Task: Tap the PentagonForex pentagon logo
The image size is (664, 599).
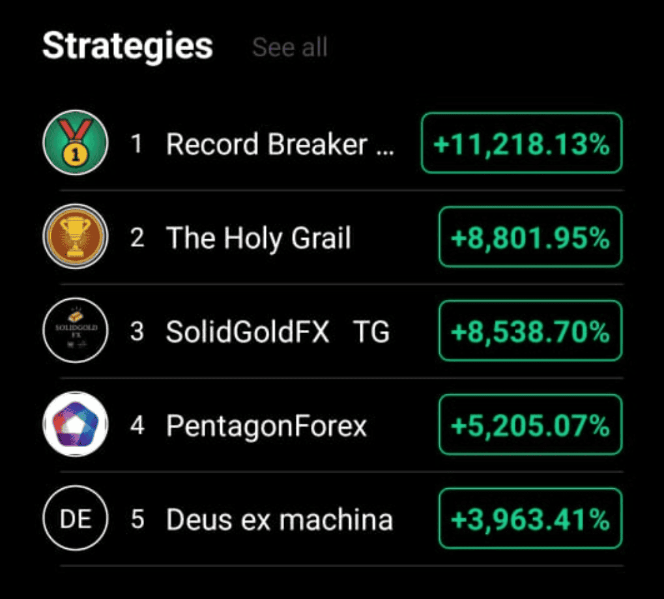Action: click(75, 426)
